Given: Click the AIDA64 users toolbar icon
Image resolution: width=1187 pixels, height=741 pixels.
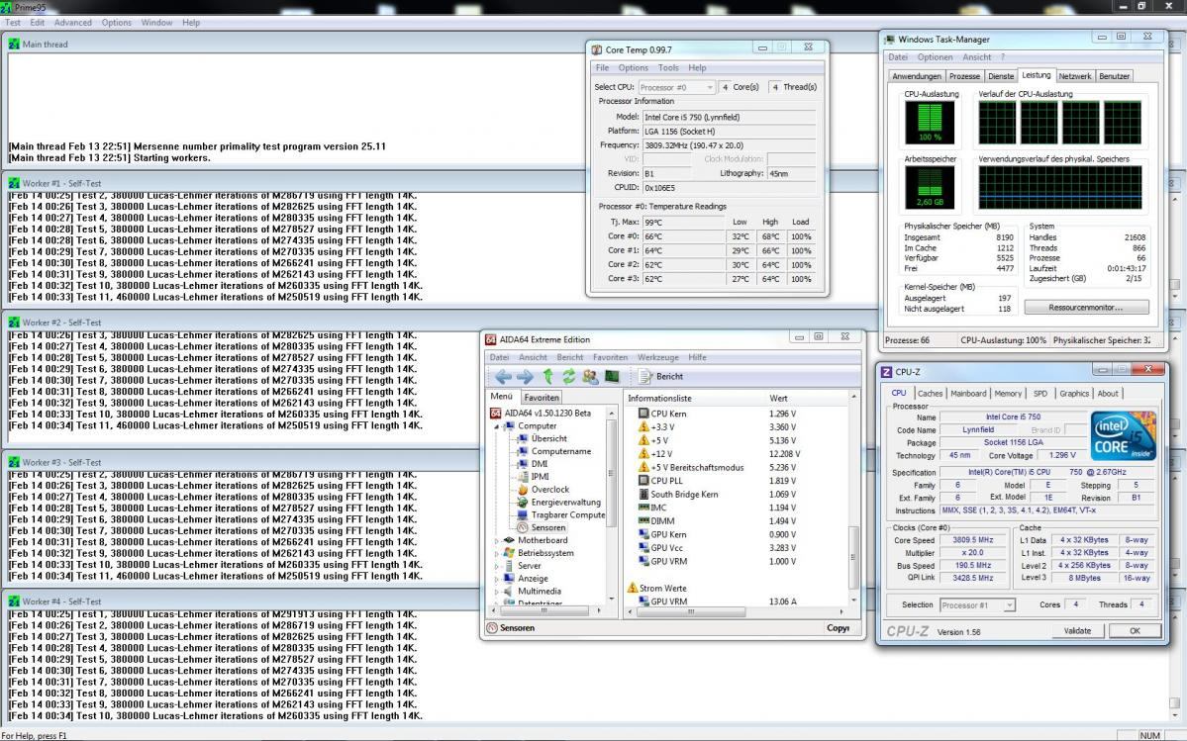Looking at the screenshot, I should [590, 376].
